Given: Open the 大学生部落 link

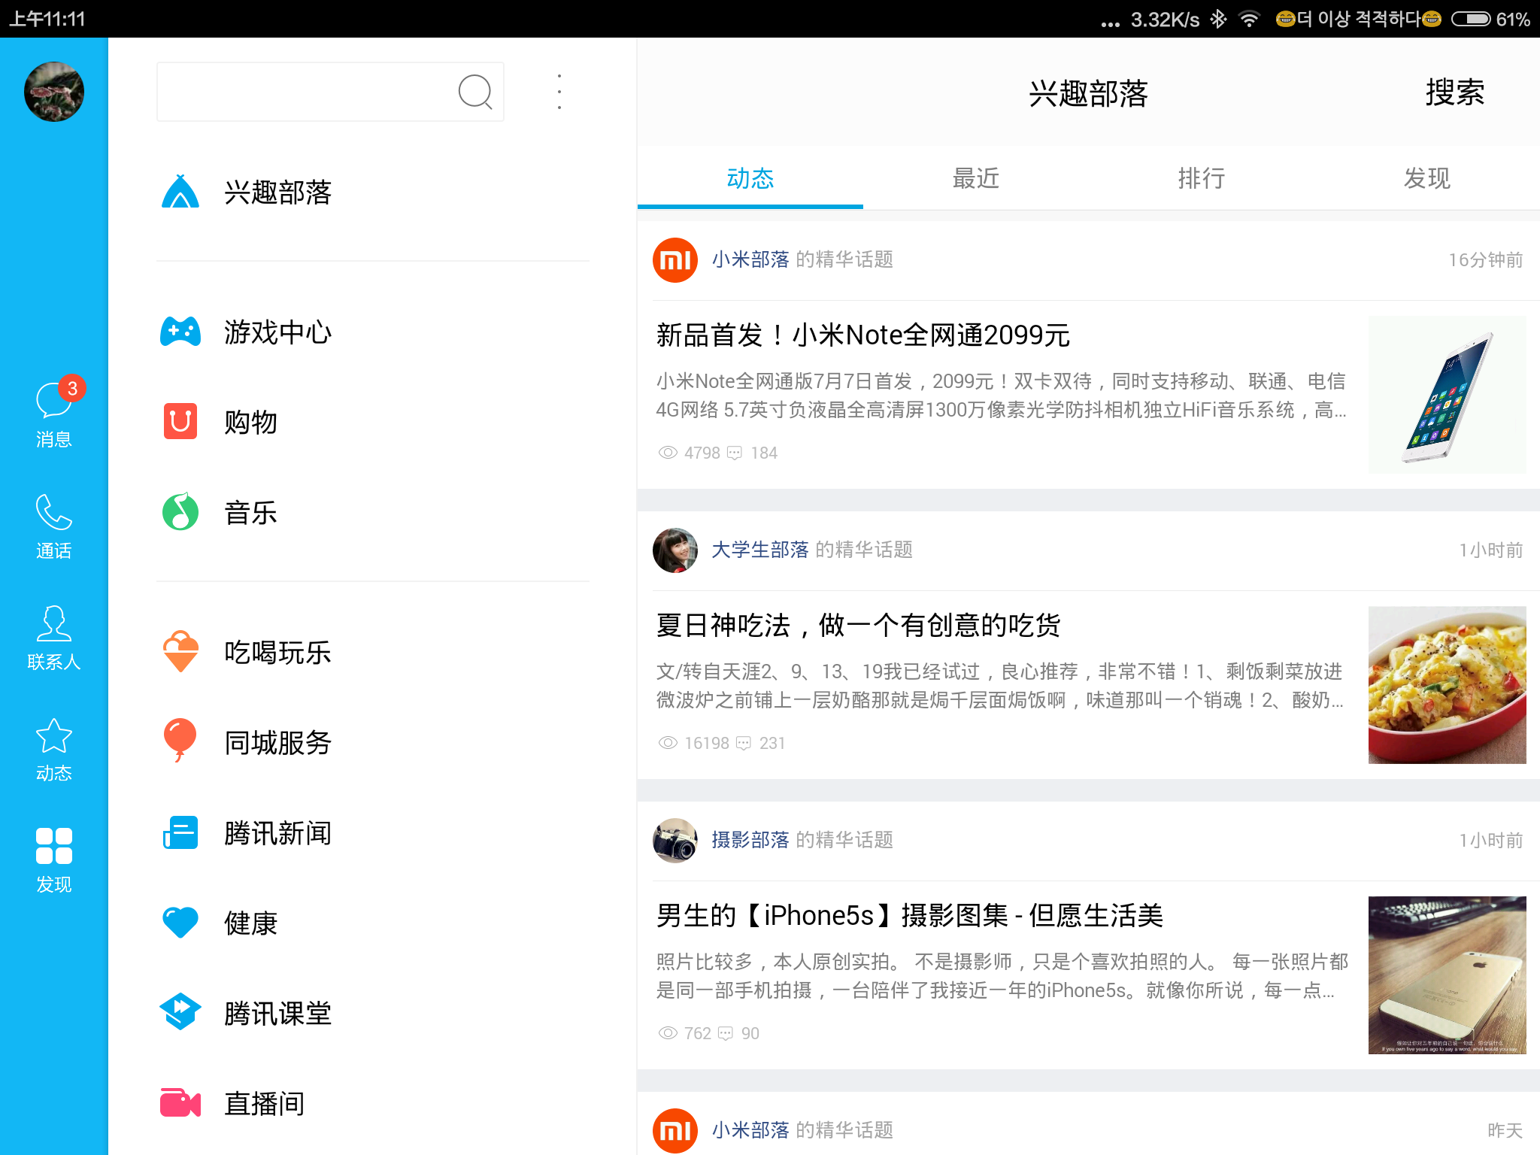Looking at the screenshot, I should coord(760,550).
